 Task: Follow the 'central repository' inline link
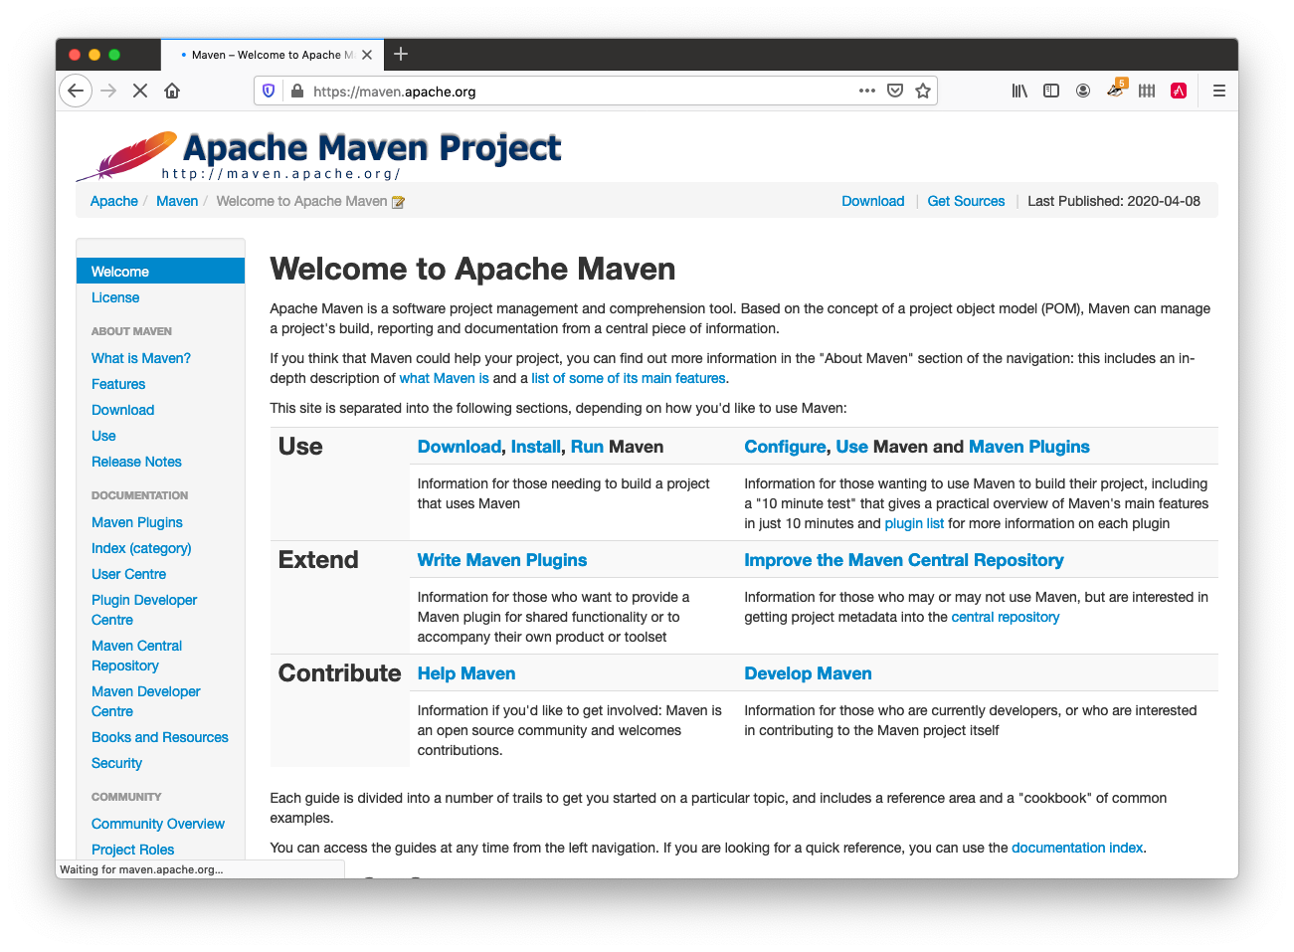click(1006, 617)
